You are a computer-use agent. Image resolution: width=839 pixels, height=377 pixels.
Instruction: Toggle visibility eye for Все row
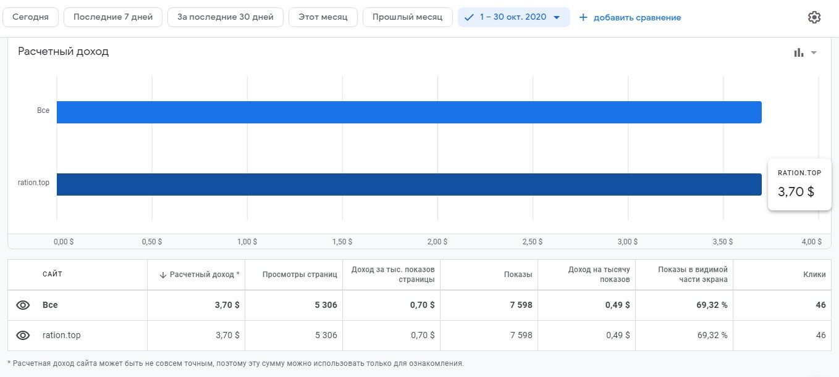(x=23, y=305)
